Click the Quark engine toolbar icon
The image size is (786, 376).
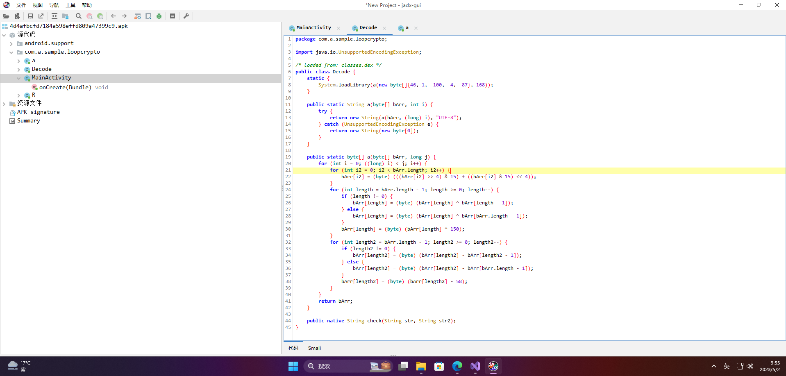click(x=148, y=16)
